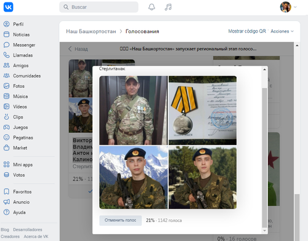Viewport: 308px width, 241px height.
Task: Click Голосования breadcrumb title
Action: (142, 31)
